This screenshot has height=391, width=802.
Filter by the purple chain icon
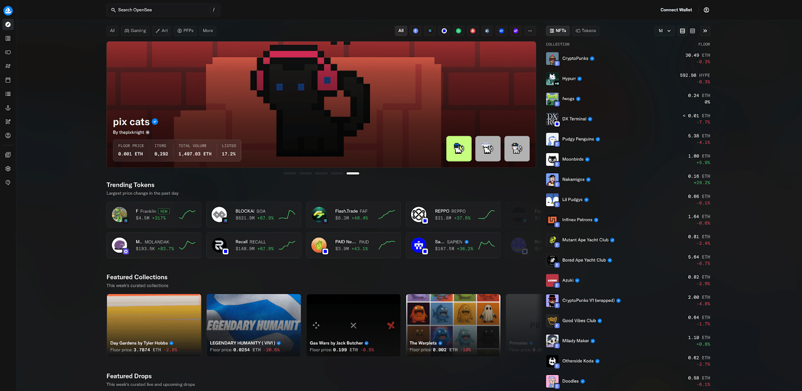click(516, 31)
